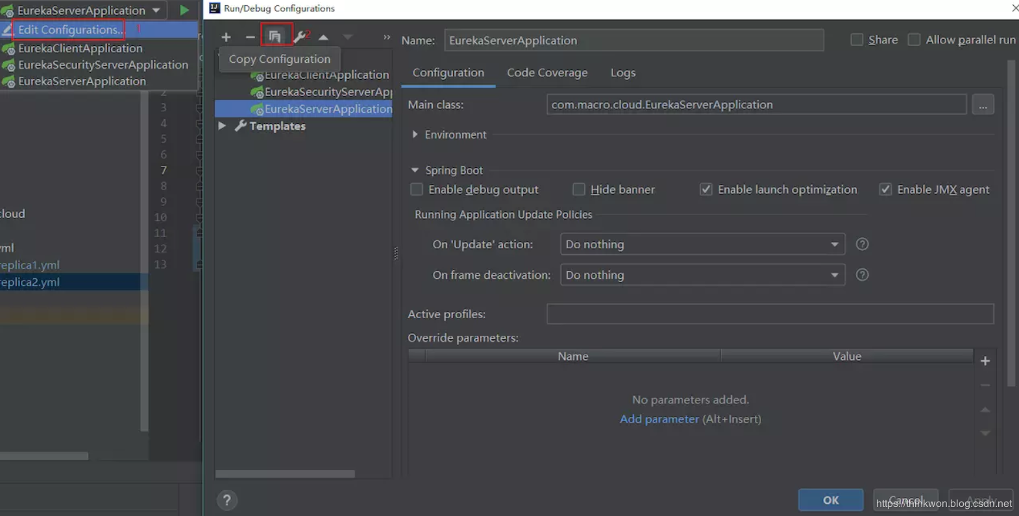Screen dimensions: 1019x516
Task: Add override parameter using plus icon
Action: click(x=985, y=361)
